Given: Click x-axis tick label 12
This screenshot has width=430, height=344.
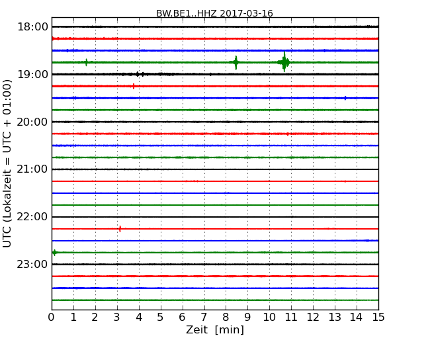Looking at the screenshot, I should point(313,318).
